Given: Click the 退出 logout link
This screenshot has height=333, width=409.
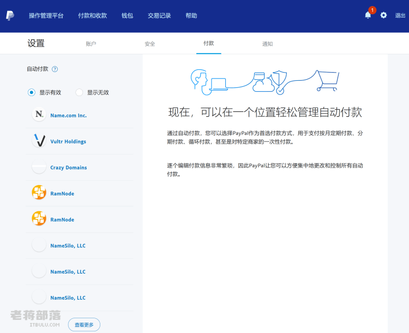Looking at the screenshot, I should point(400,15).
